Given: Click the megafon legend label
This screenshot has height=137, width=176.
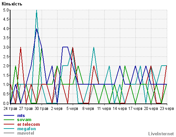Looking at the screenshot, I should [x=26, y=129].
